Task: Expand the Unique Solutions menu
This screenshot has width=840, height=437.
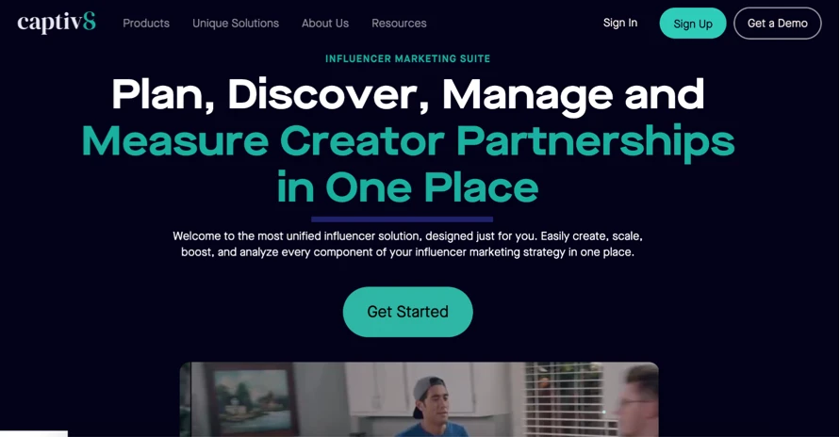Action: [x=236, y=24]
